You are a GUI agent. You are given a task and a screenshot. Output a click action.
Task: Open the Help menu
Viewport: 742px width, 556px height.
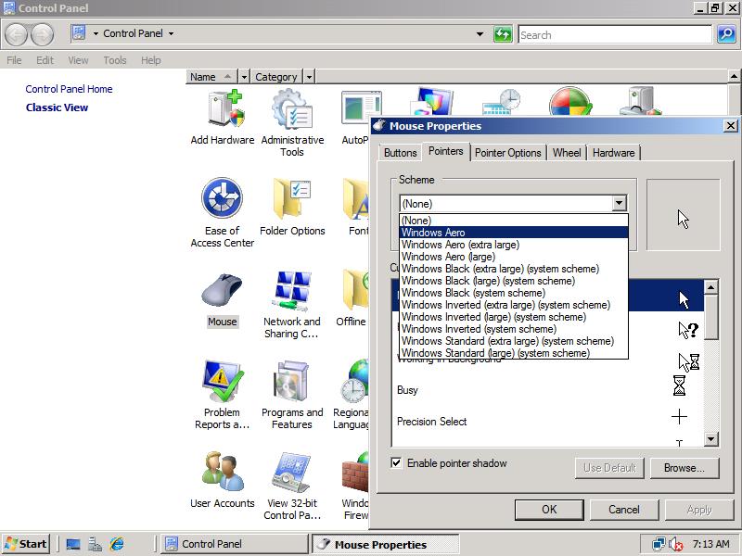151,60
